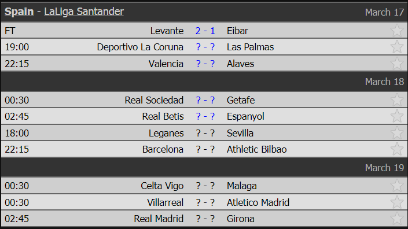
Task: Toggle star for Leganes vs Sevilla
Action: pyautogui.click(x=397, y=133)
